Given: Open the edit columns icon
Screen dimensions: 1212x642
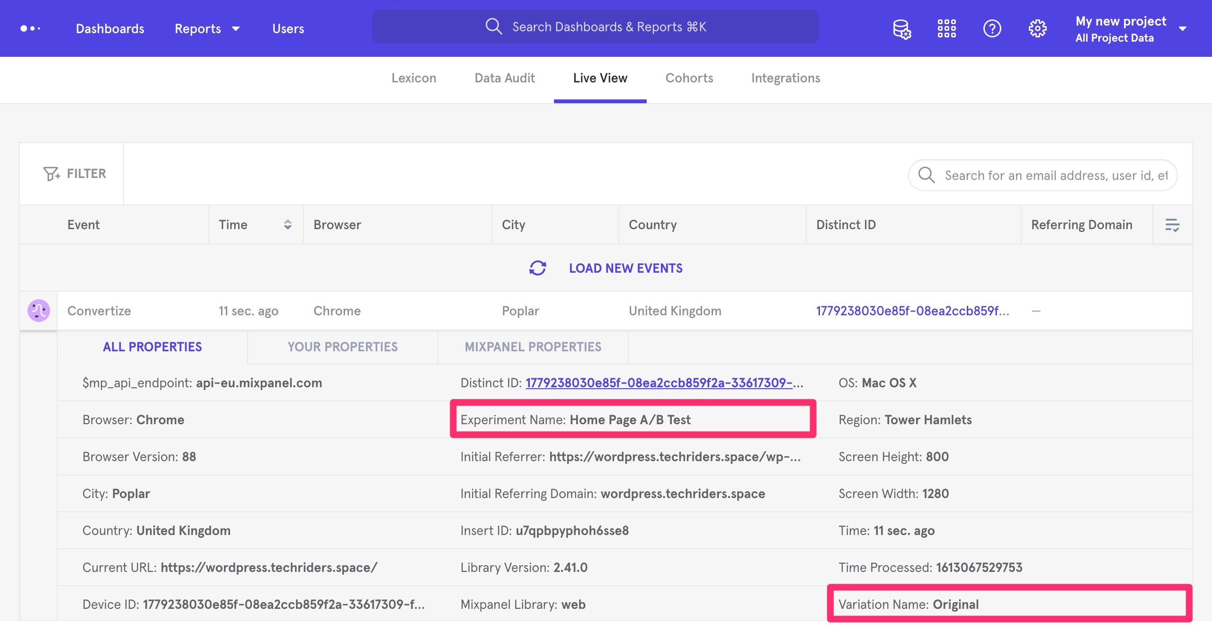Looking at the screenshot, I should click(1172, 225).
